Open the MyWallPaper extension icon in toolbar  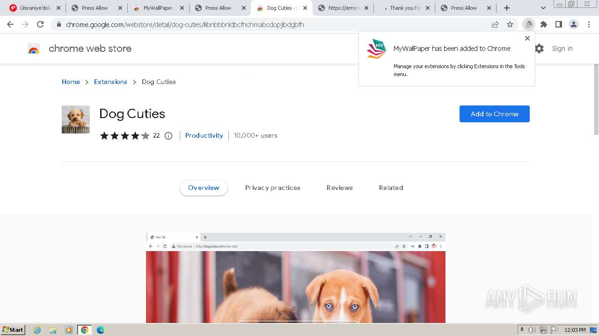click(528, 24)
